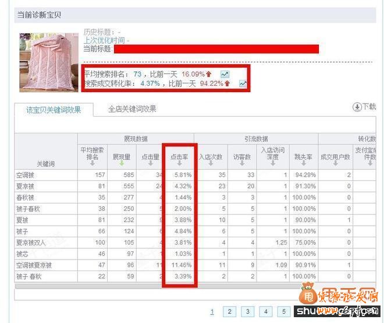Sort by 成交用户数 arrow
Screen dimensions: 384x323
click(335, 163)
